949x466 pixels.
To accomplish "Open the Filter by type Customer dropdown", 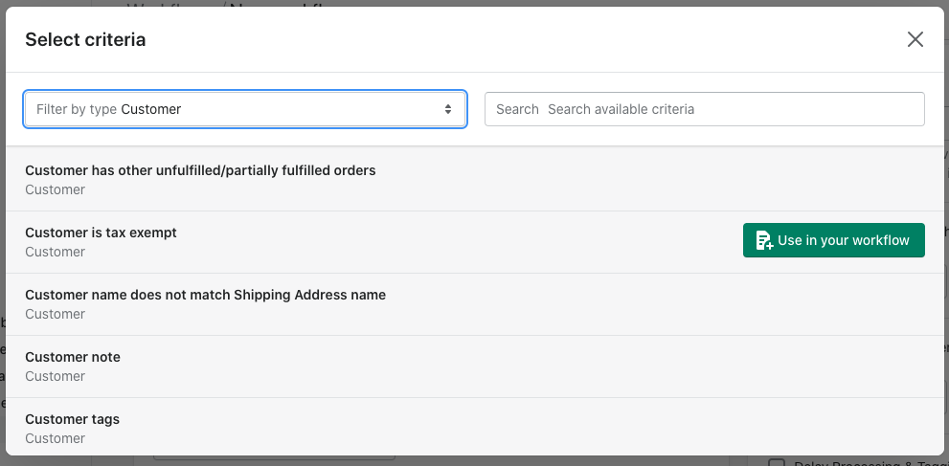I will (x=245, y=109).
